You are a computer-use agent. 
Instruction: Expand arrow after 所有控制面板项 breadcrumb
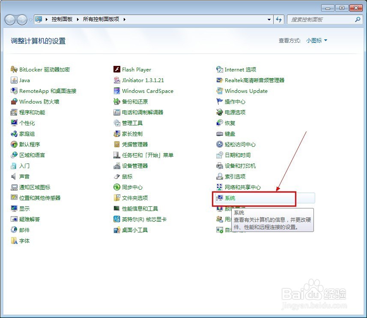(125, 19)
